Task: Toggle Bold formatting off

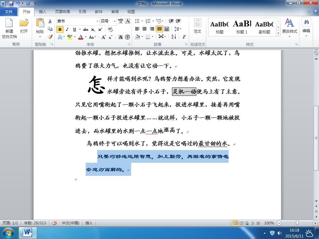Action: [60, 30]
